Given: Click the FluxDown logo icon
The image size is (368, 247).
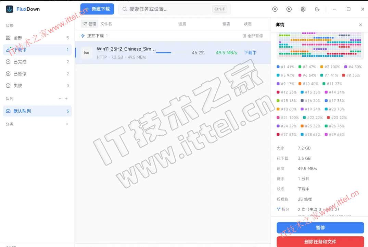Looking at the screenshot, I should tap(9, 9).
